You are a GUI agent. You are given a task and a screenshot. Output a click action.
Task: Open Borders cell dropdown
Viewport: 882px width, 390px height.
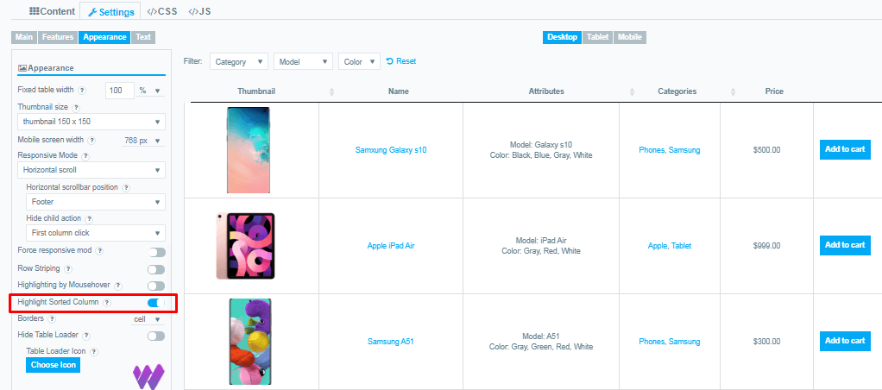148,319
